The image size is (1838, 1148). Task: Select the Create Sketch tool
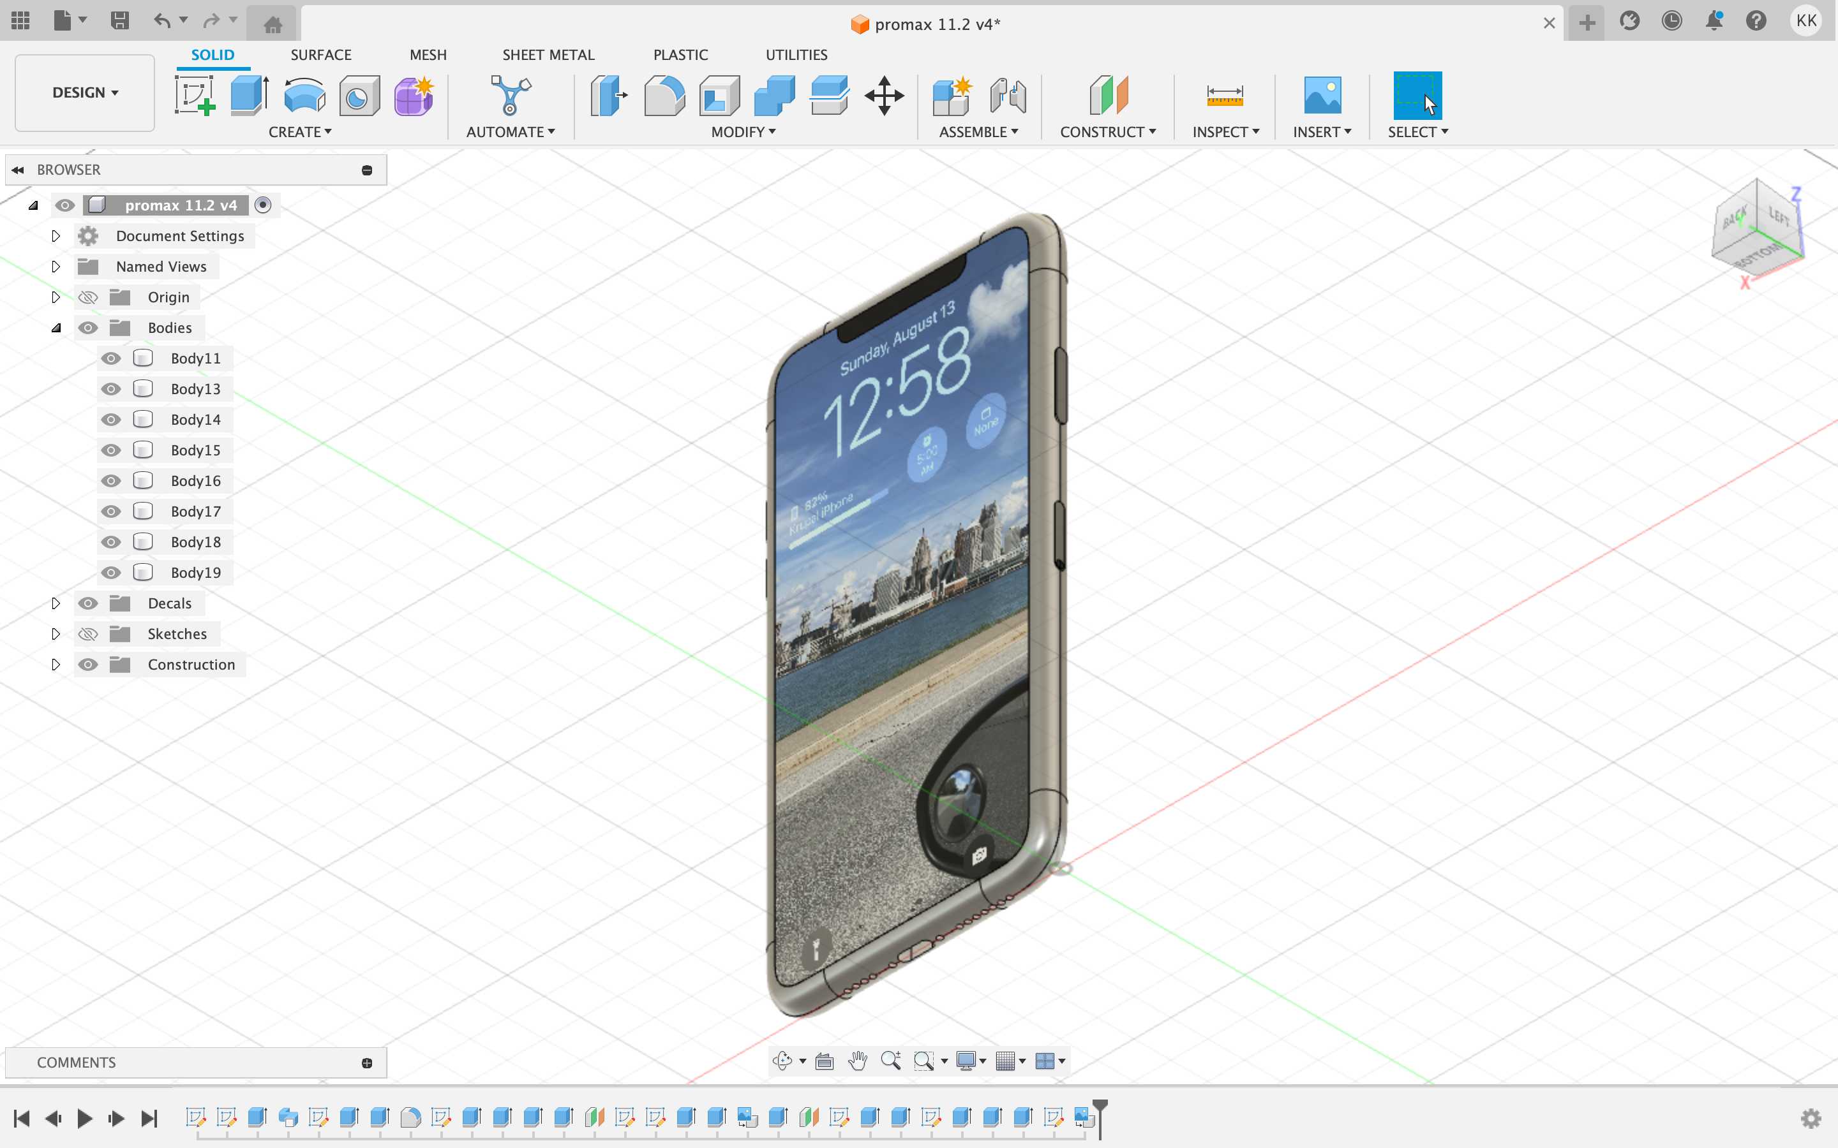pos(195,95)
